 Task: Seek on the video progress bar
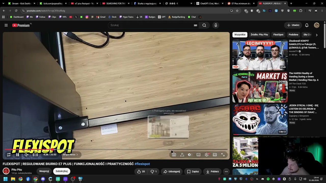coord(116,149)
